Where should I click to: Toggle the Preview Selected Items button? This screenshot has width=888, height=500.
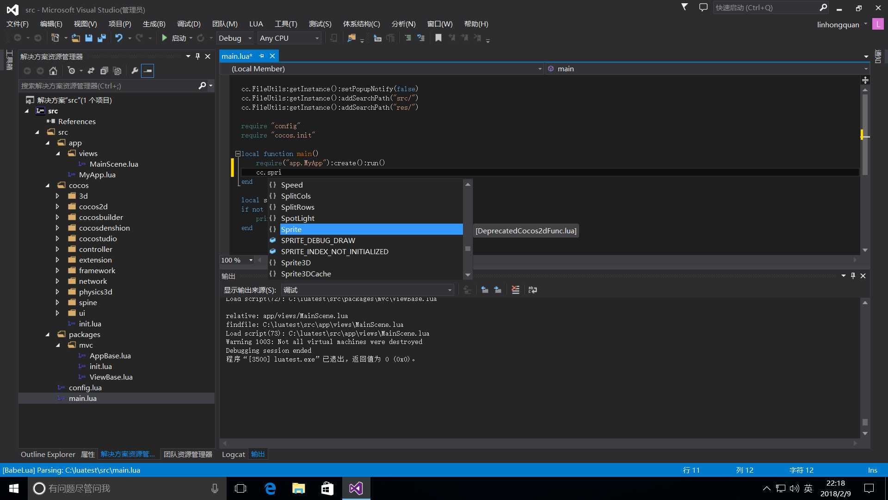[148, 71]
